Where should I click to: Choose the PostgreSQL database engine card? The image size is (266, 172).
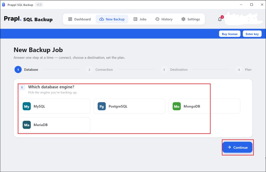click(x=129, y=106)
